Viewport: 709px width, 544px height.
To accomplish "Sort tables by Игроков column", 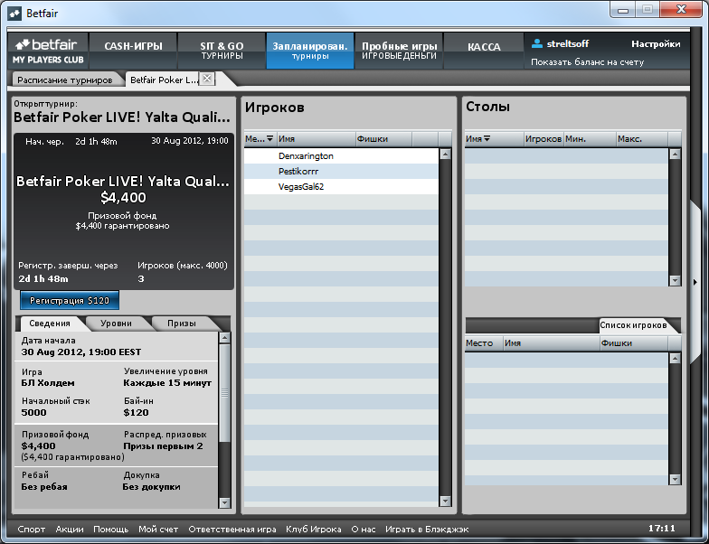I will click(x=544, y=139).
